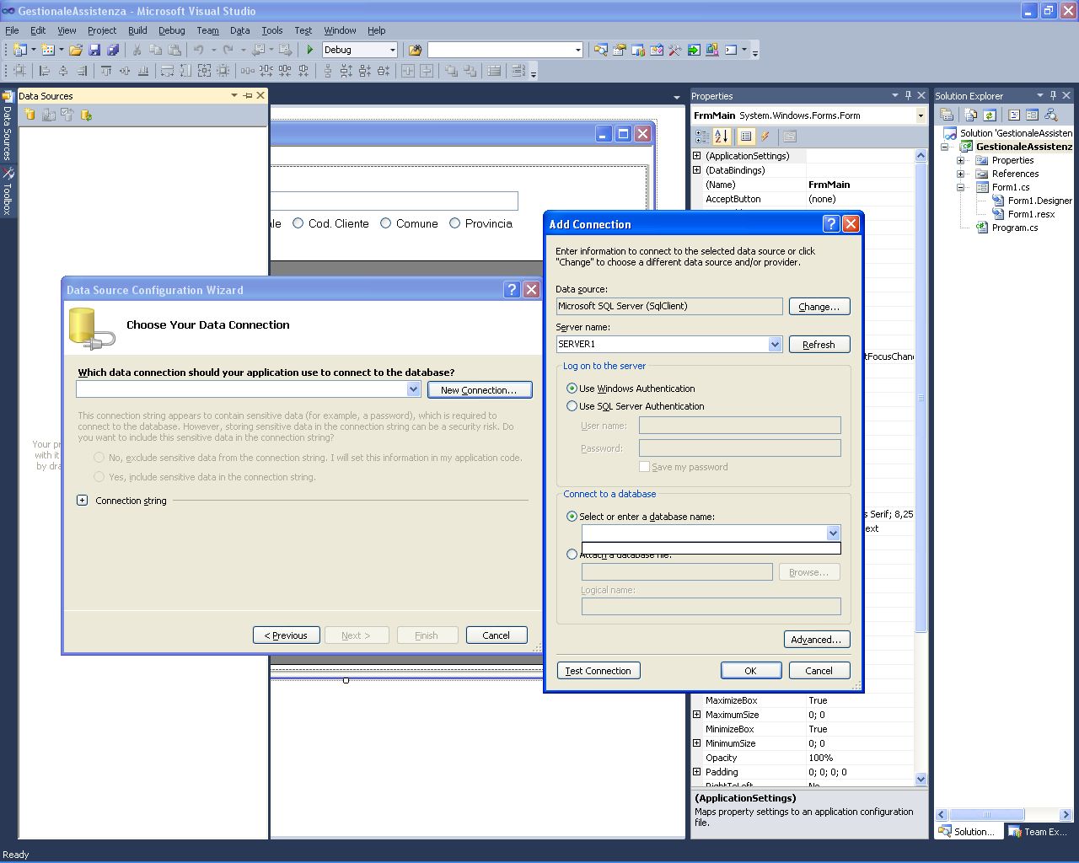1079x863 pixels.
Task: Click the Test Connection button
Action: tap(599, 671)
